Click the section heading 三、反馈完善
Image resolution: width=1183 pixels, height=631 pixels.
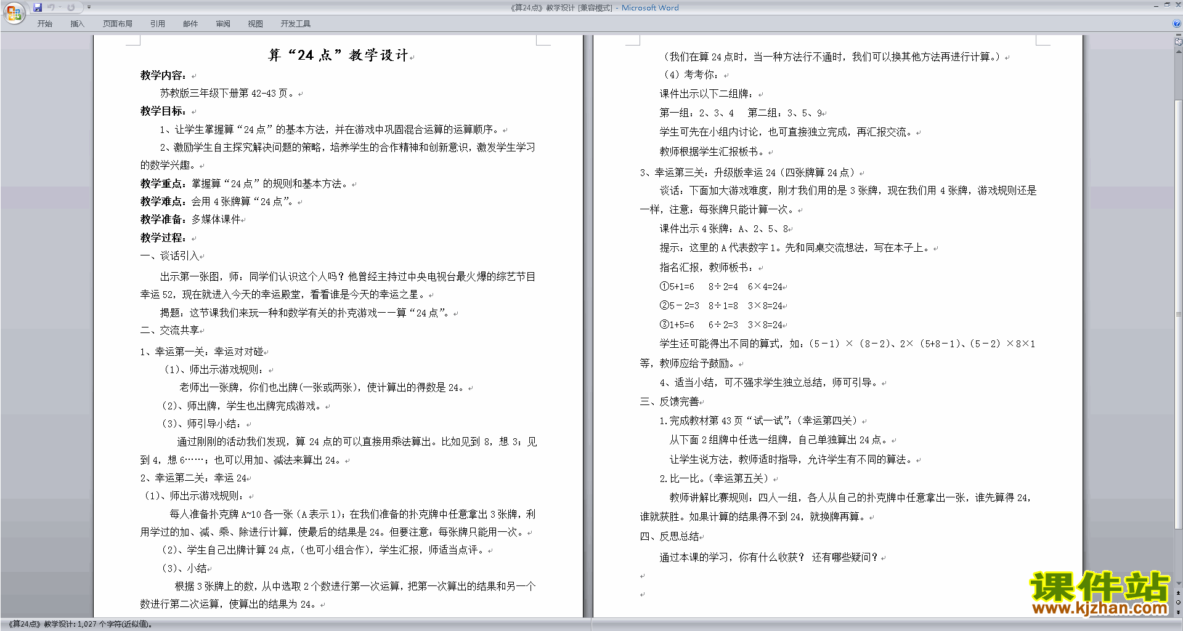[x=670, y=401]
